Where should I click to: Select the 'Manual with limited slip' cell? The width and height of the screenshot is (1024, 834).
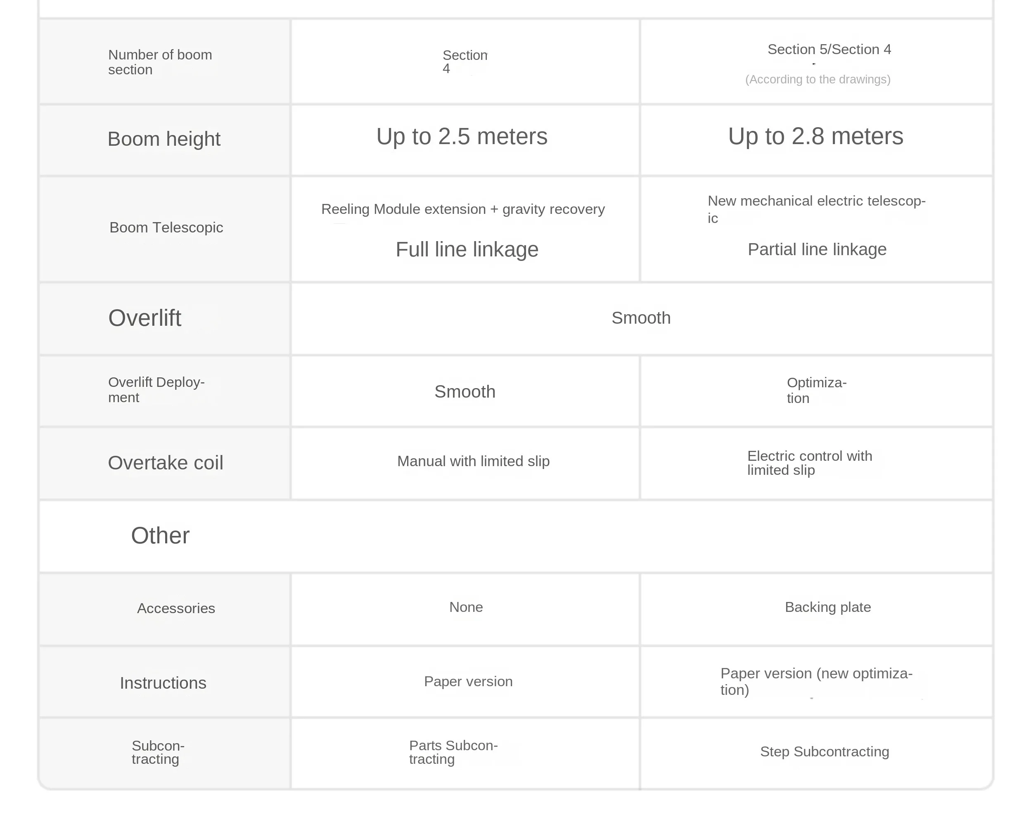point(473,462)
